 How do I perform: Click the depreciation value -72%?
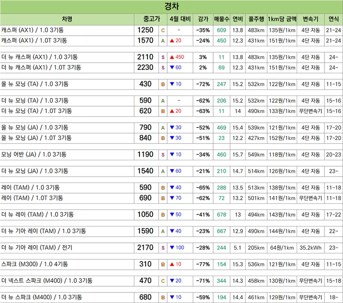pyautogui.click(x=203, y=84)
